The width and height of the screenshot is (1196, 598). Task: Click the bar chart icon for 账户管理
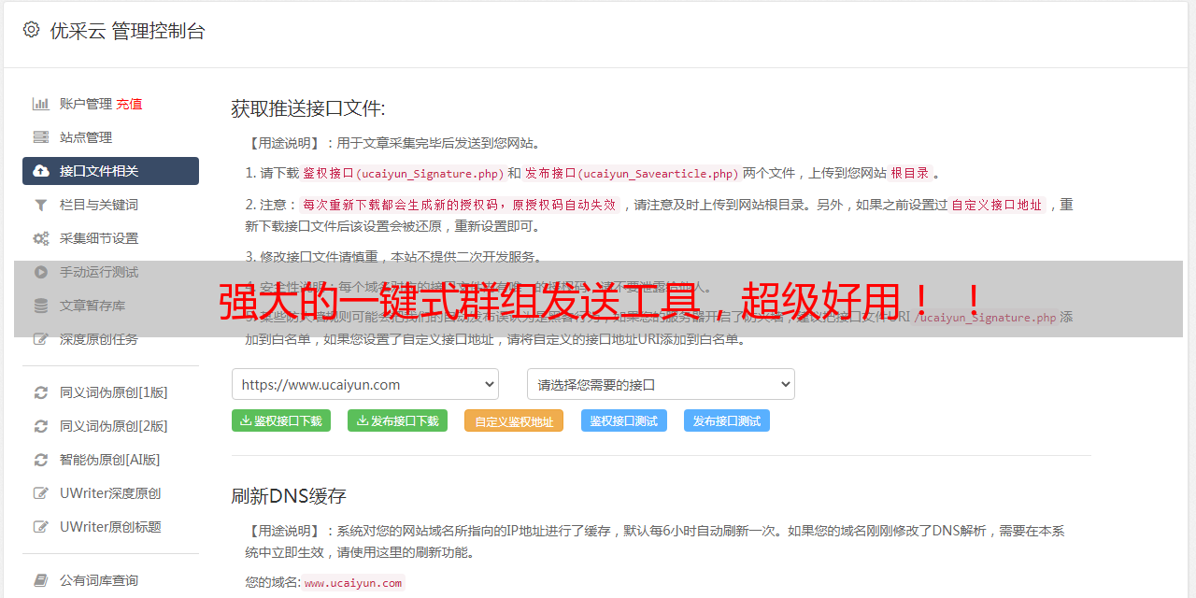tap(41, 104)
